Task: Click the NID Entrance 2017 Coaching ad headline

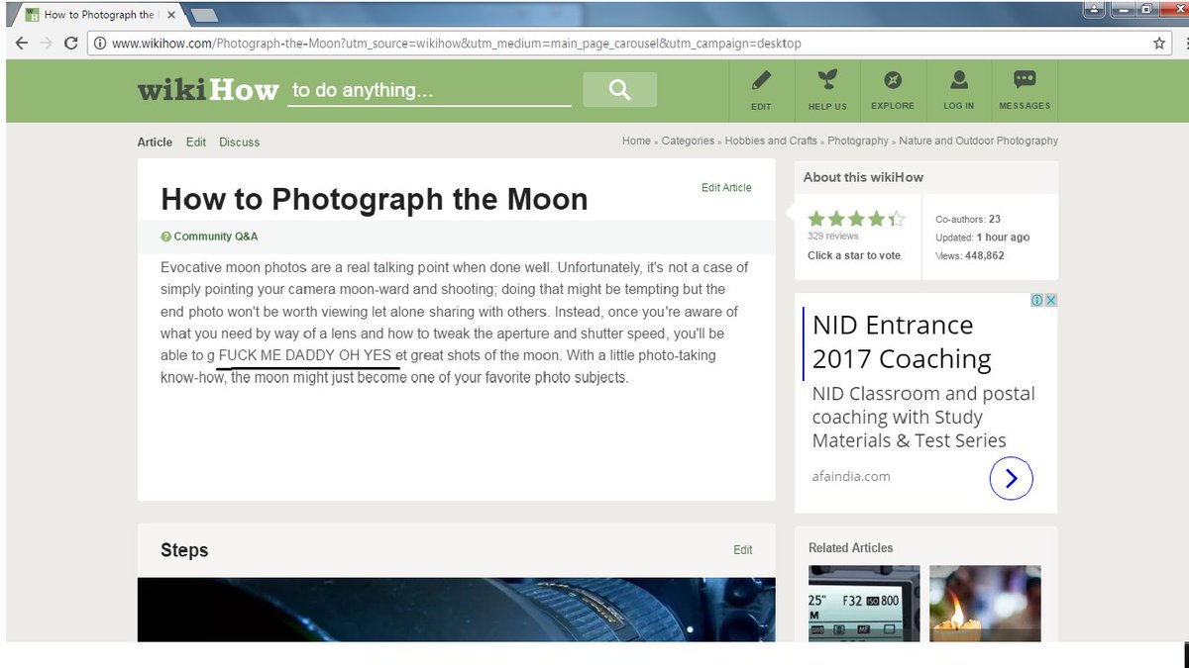Action: 902,341
